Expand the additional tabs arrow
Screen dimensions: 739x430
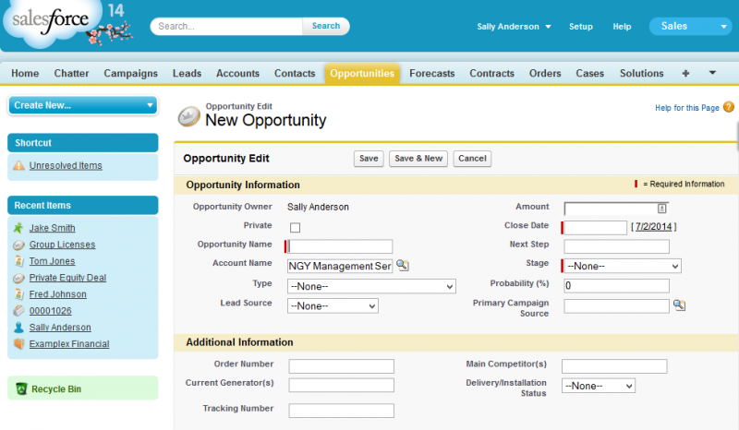[x=712, y=73]
